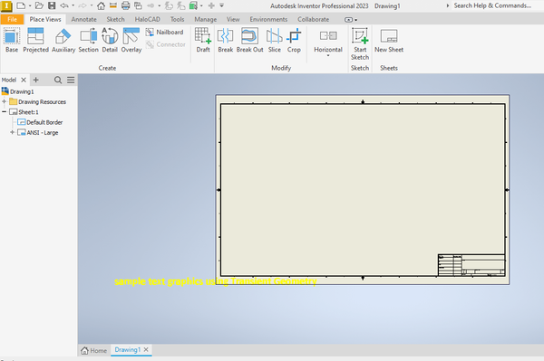
Task: Open the Customize Quick Access Toolbar dropdown
Action: point(222,5)
